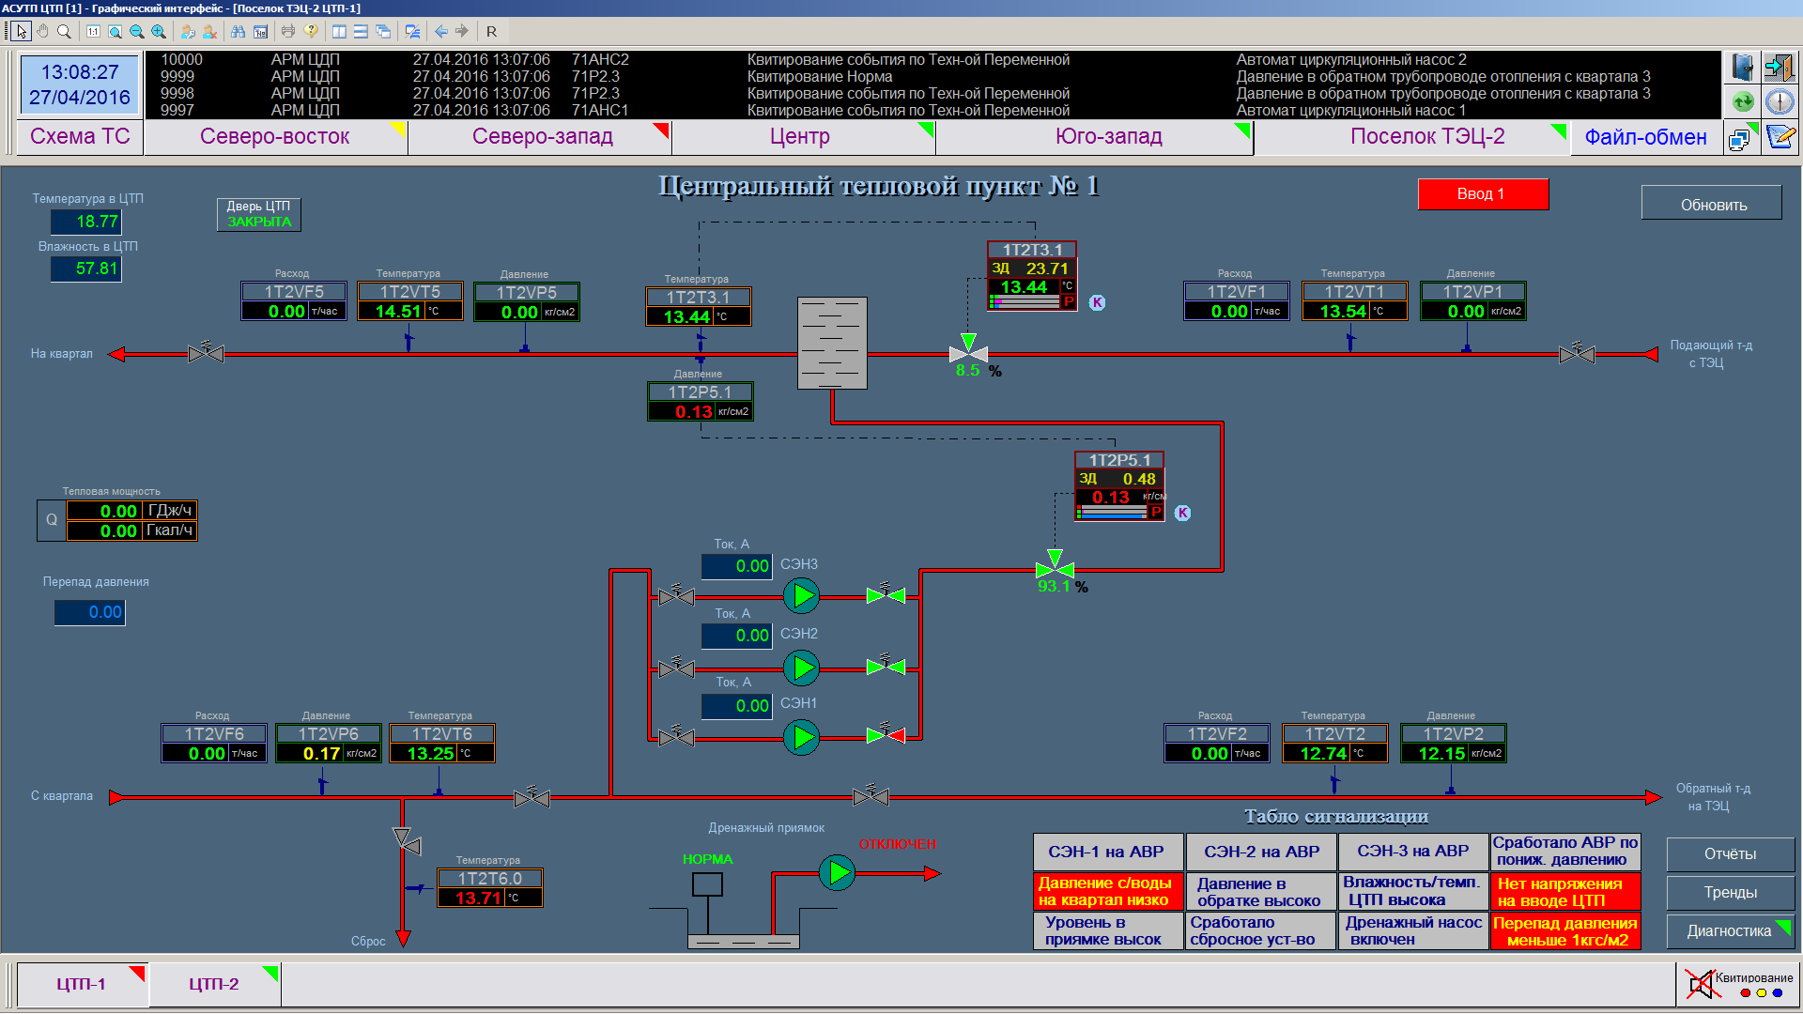Viewport: 1803px width, 1014px height.
Task: Click the Перепад давления value field
Action: pos(90,612)
